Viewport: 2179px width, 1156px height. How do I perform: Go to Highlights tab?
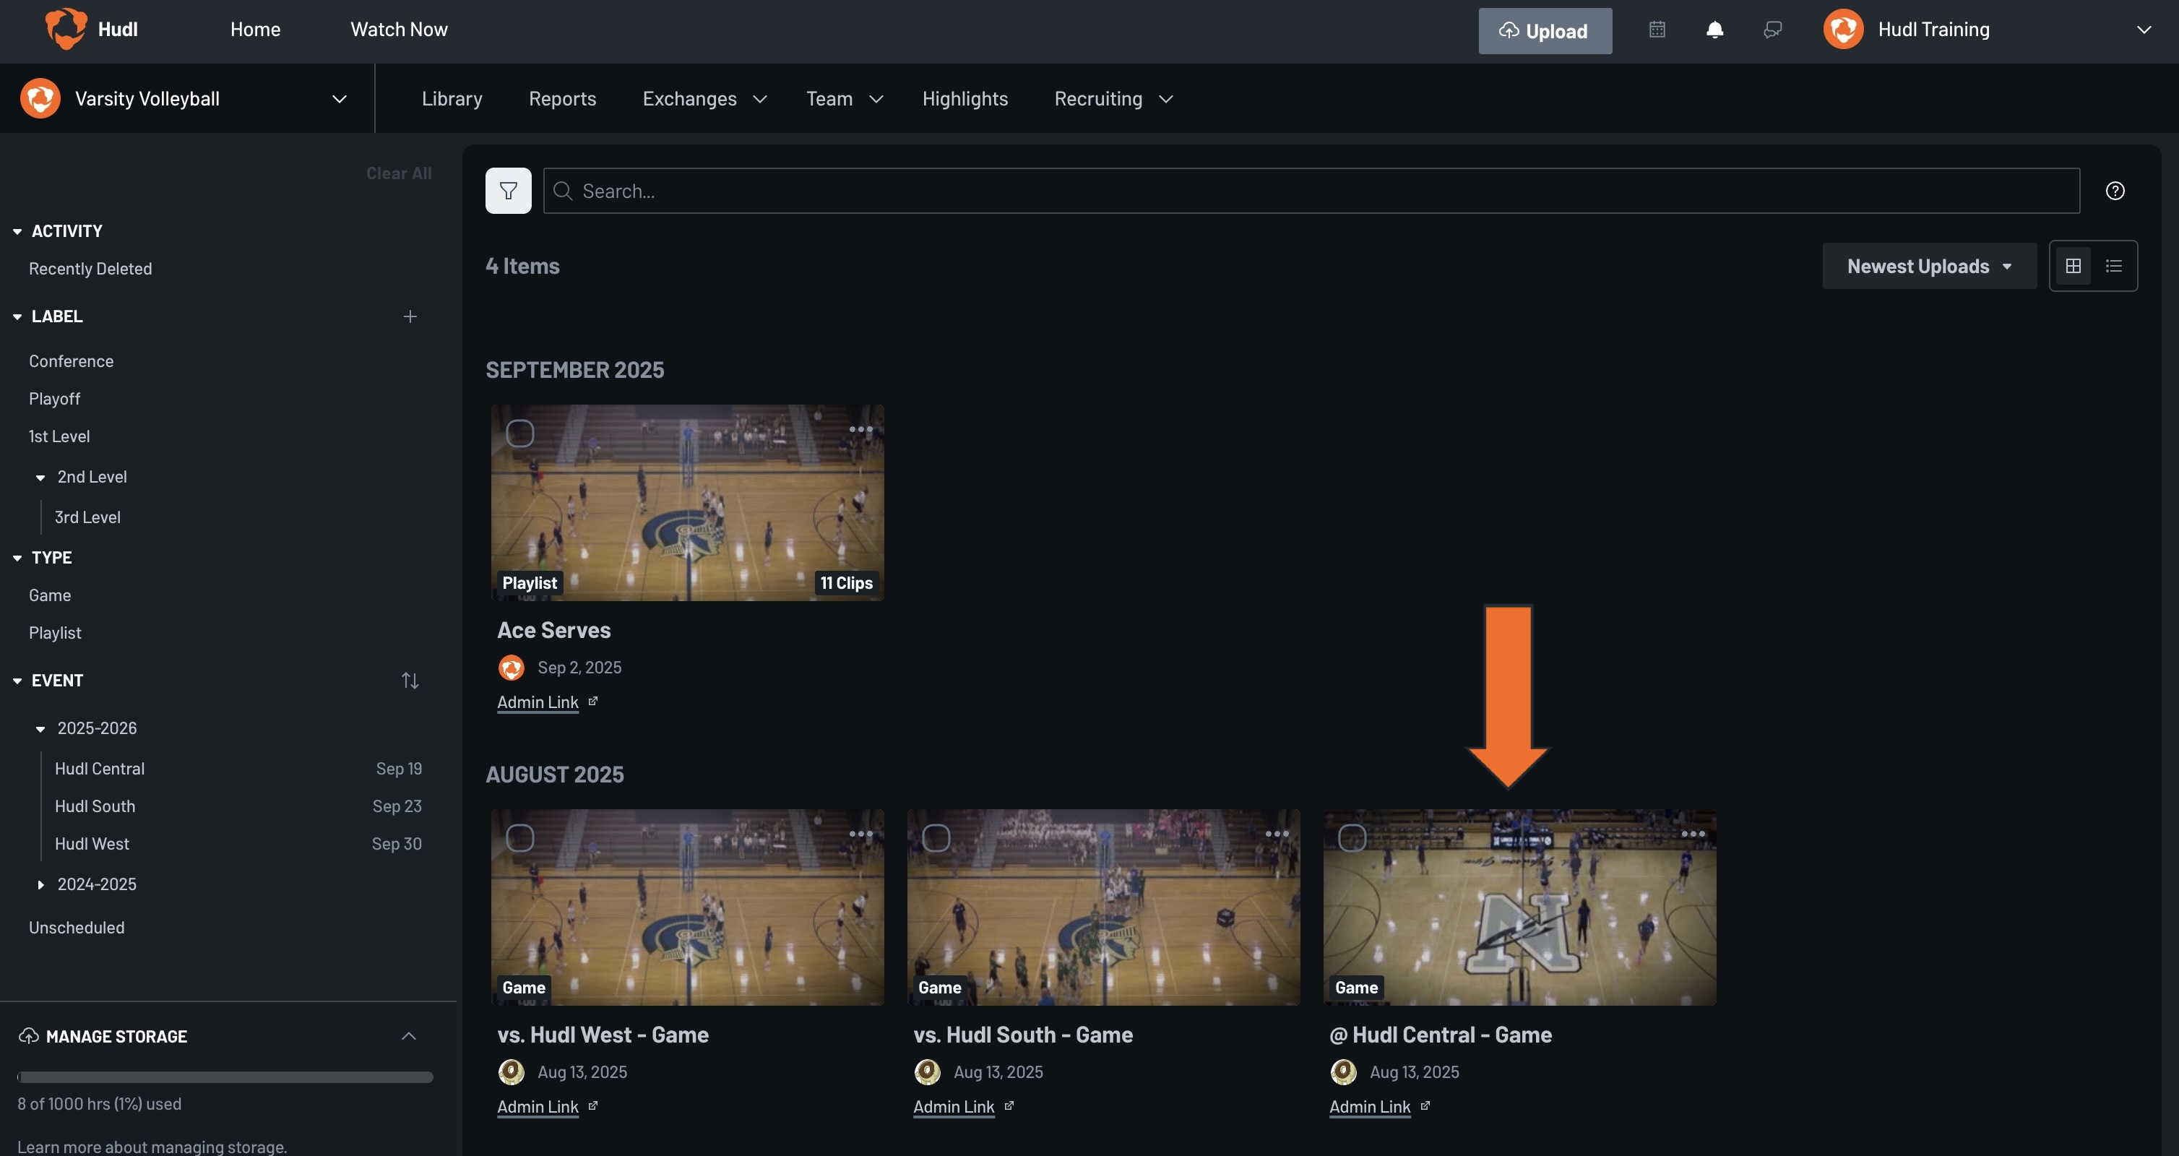(x=965, y=99)
